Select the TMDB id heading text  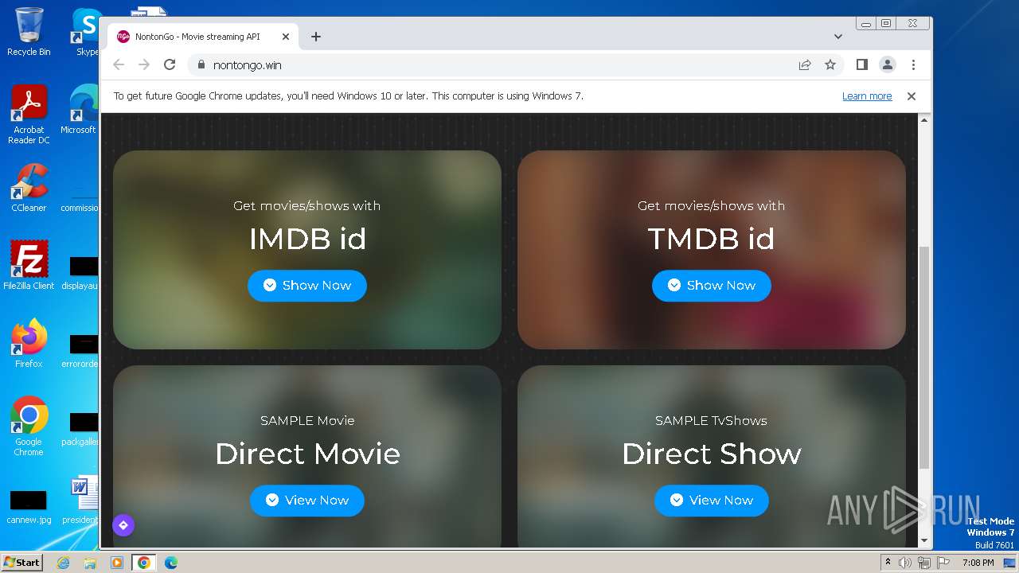coord(712,239)
